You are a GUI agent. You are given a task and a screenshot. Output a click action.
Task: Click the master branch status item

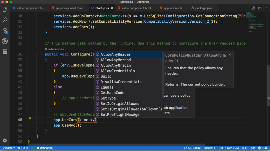pyautogui.click(x=8, y=148)
